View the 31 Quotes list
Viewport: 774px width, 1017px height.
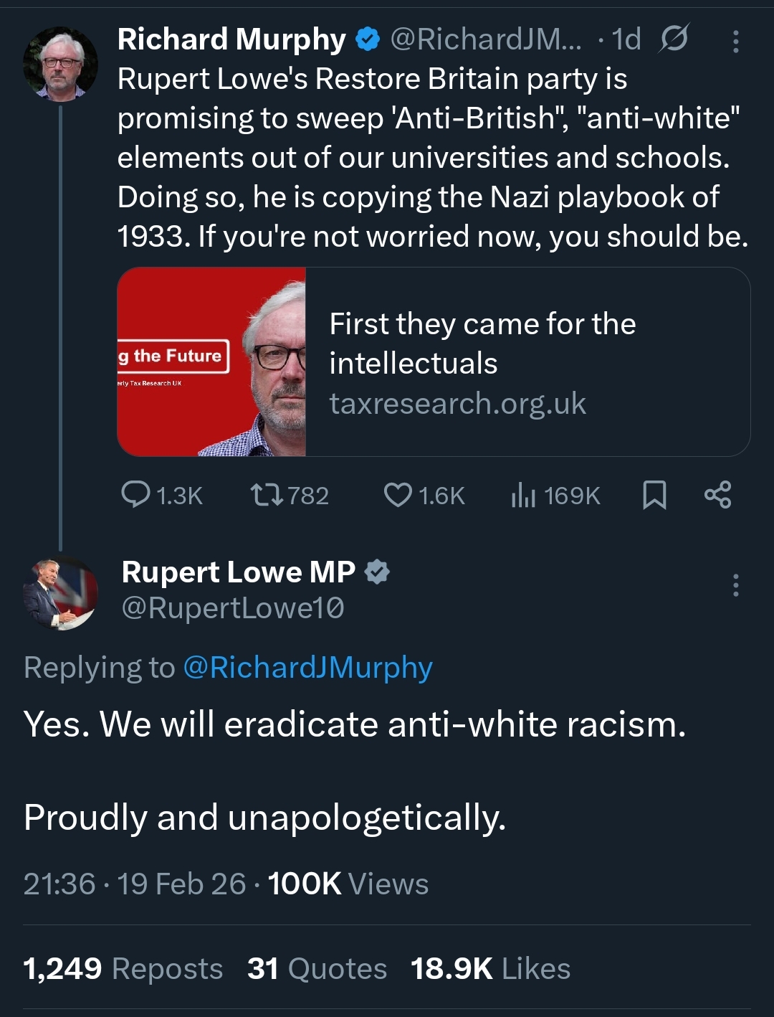click(x=317, y=969)
